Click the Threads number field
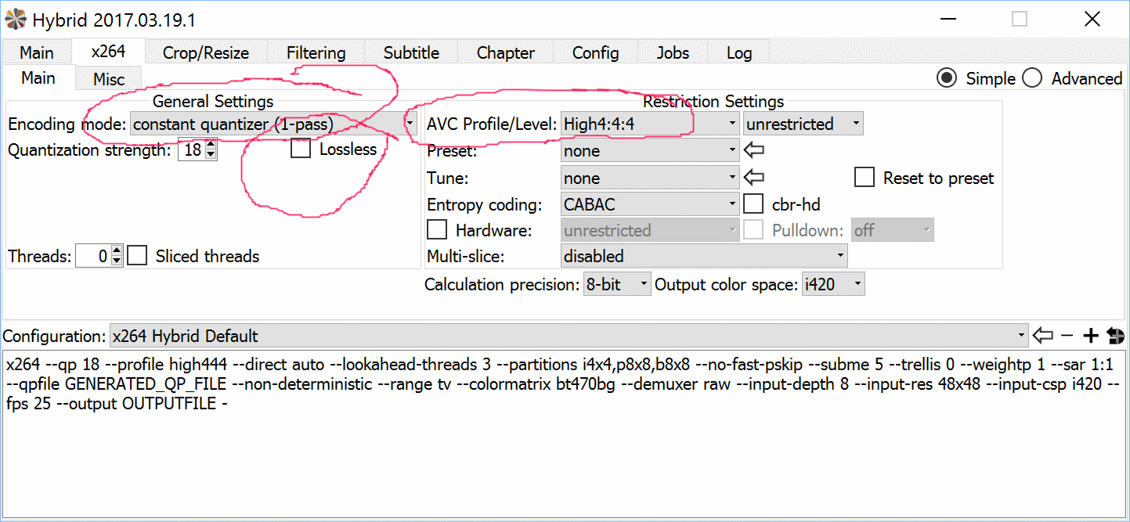 click(93, 256)
